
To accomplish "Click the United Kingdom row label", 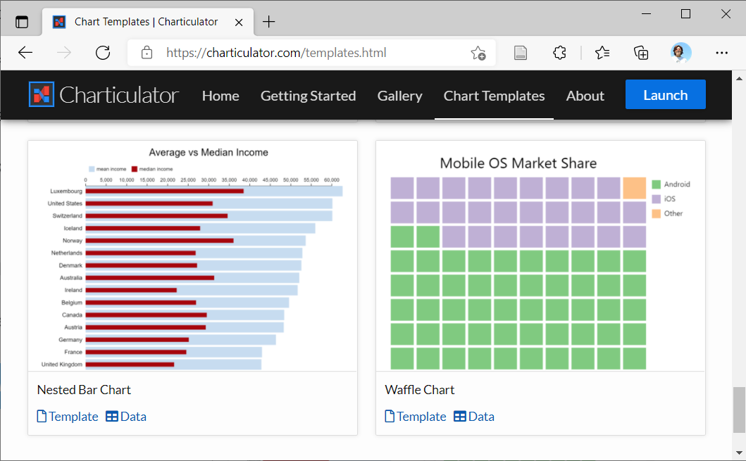I will tap(62, 365).
